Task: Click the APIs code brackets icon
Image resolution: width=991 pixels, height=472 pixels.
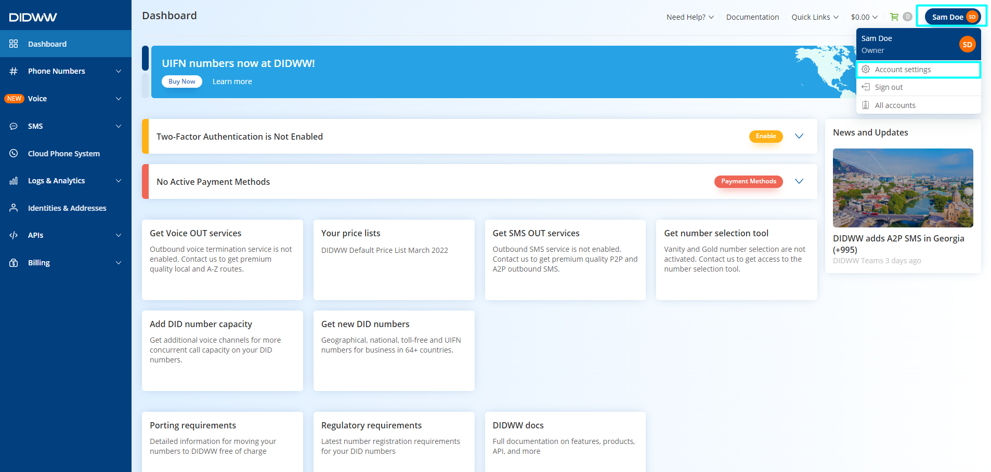Action: click(x=14, y=235)
